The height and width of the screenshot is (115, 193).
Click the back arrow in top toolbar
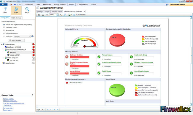click(15, 4)
